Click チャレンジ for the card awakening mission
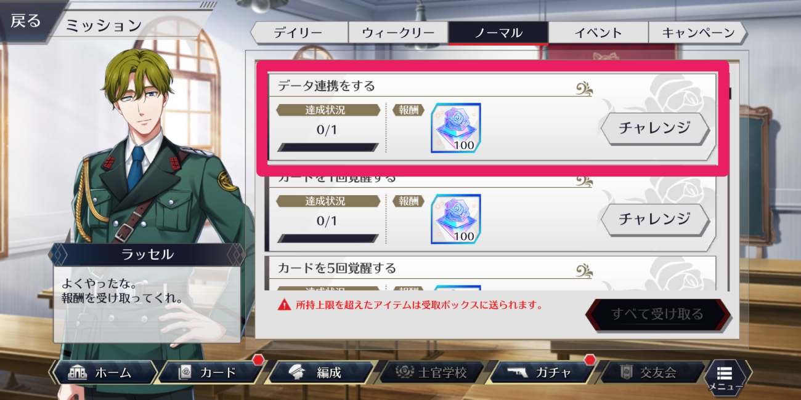 656,218
